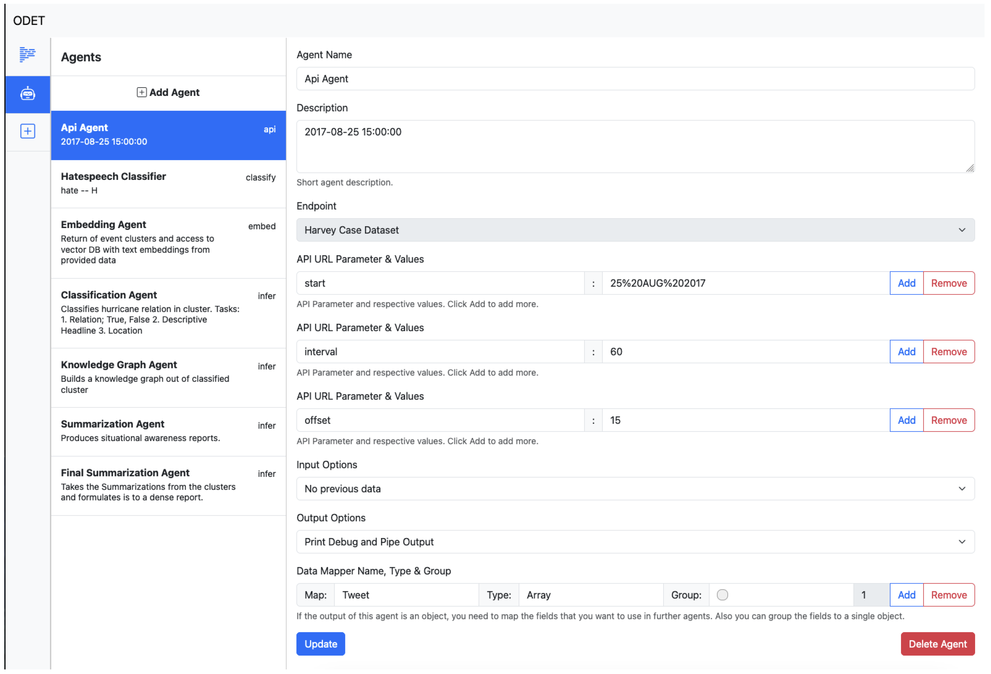Viewport: 991px width, 674px height.
Task: Remove the Tweet data mapper row
Action: click(x=948, y=595)
